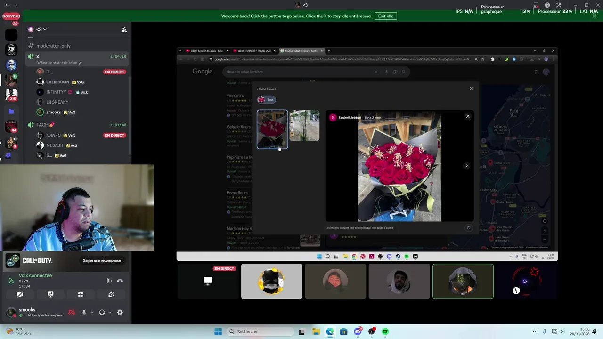Image resolution: width=603 pixels, height=339 pixels.
Task: Click the smooks user avatar panel
Action: click(x=34, y=312)
